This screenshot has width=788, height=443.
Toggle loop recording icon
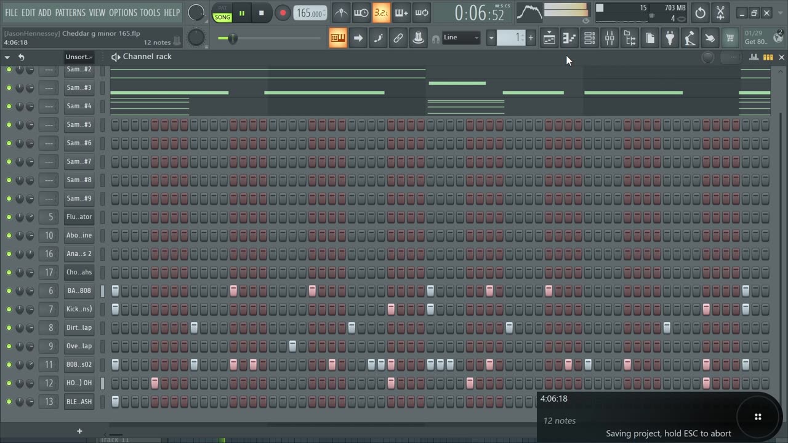coord(422,12)
